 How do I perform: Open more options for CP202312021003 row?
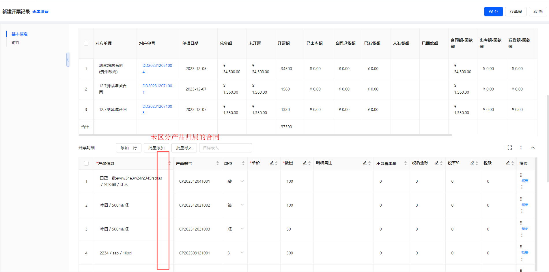pyautogui.click(x=522, y=235)
